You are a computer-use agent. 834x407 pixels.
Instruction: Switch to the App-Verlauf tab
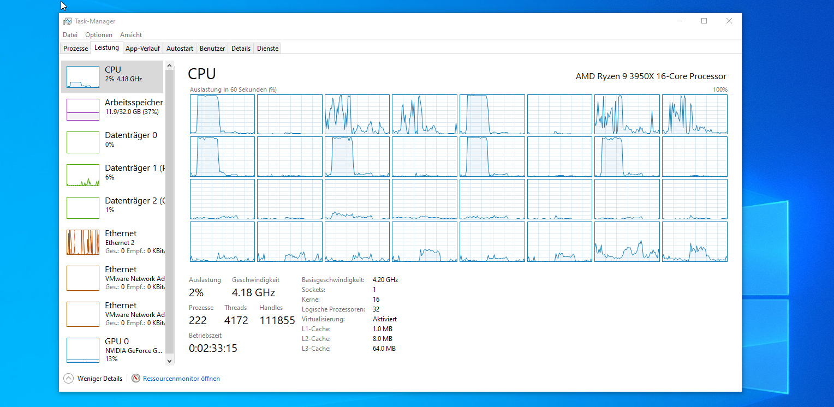point(142,49)
